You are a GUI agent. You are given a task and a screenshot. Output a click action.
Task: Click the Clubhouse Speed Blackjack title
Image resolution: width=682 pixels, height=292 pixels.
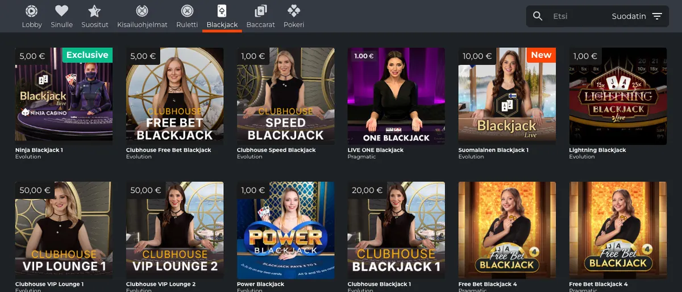276,150
